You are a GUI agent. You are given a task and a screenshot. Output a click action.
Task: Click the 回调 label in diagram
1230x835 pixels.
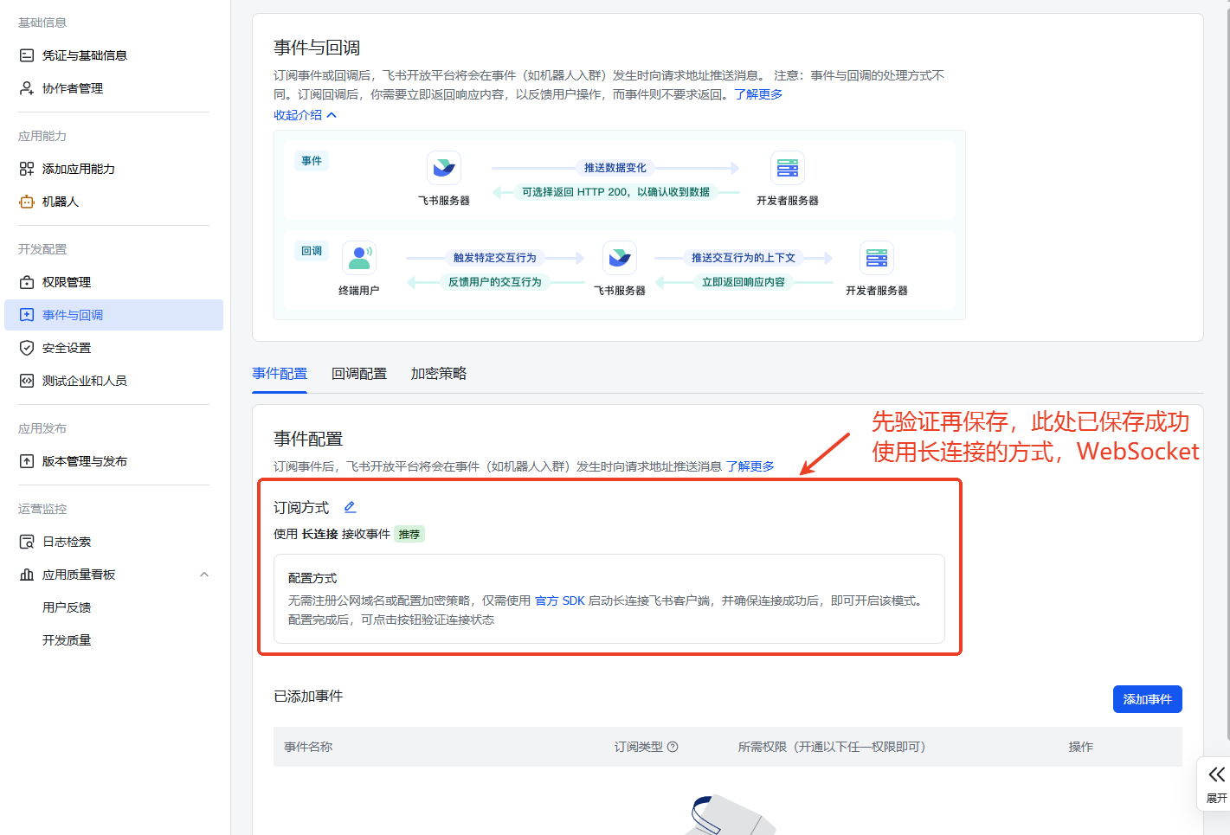point(312,251)
